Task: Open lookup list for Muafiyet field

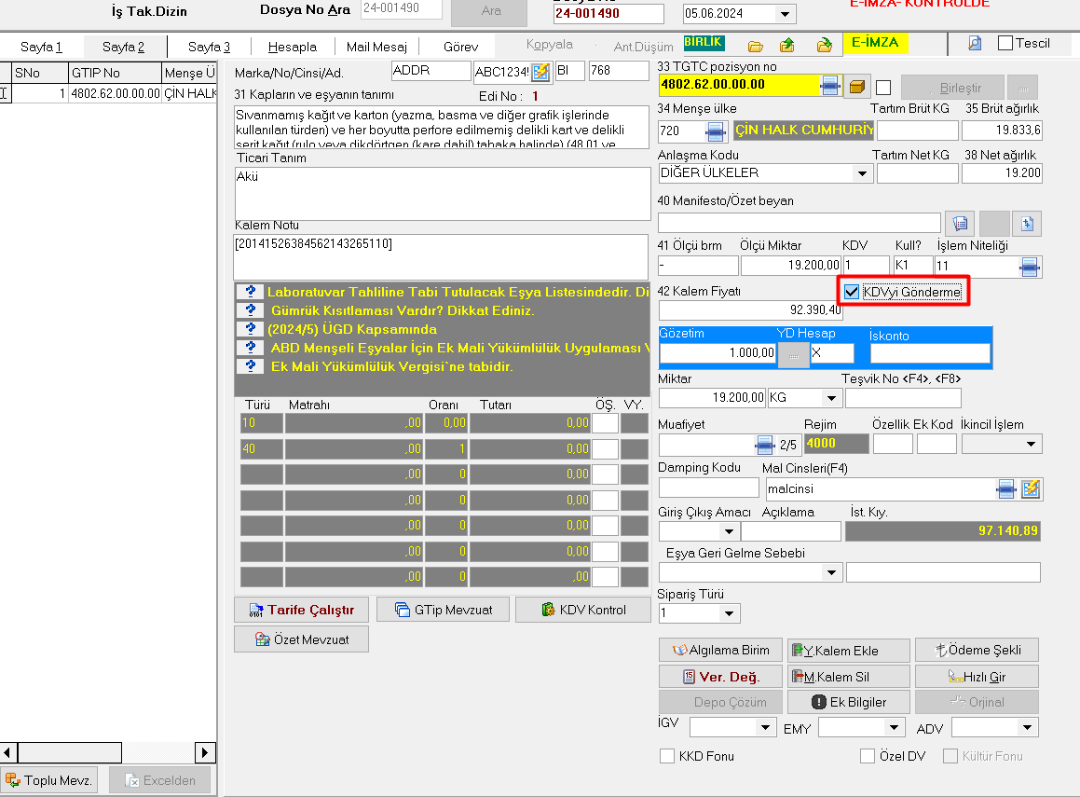Action: (764, 445)
